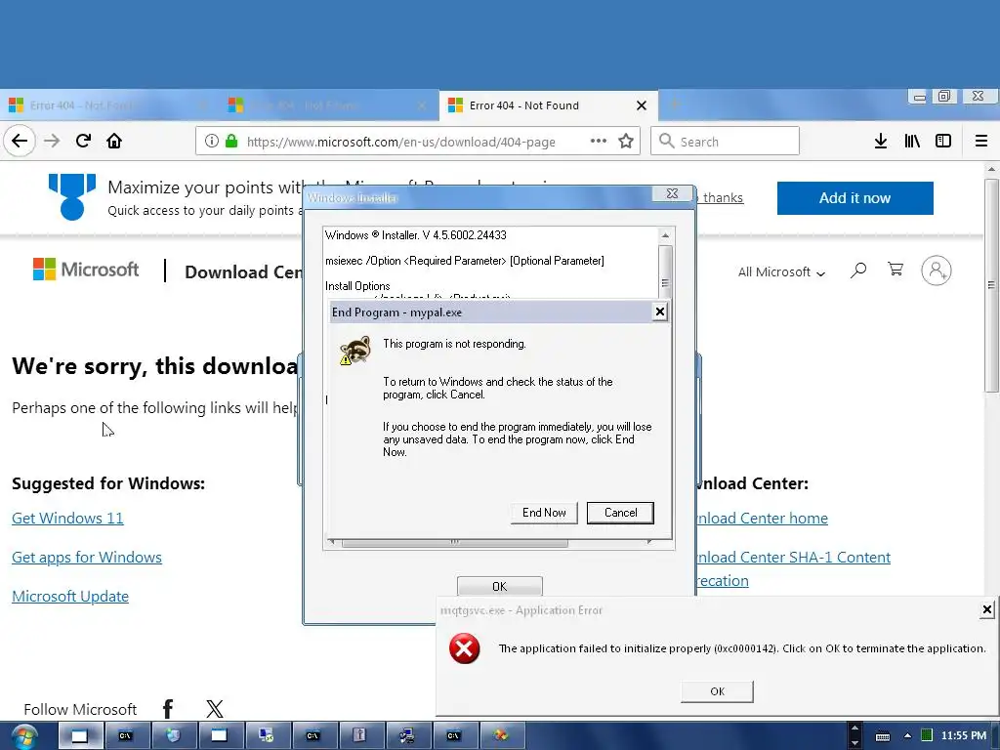Click the raccoon mypal warning icon
This screenshot has height=750, width=1000.
(355, 351)
